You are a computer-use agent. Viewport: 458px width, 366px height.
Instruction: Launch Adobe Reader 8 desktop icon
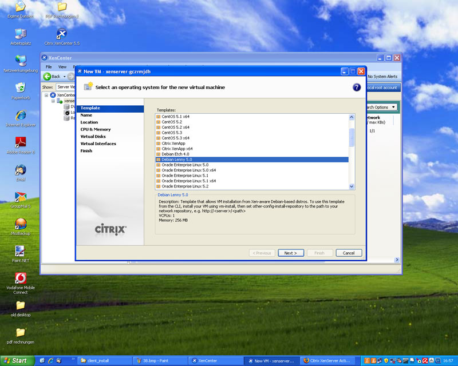[21, 142]
